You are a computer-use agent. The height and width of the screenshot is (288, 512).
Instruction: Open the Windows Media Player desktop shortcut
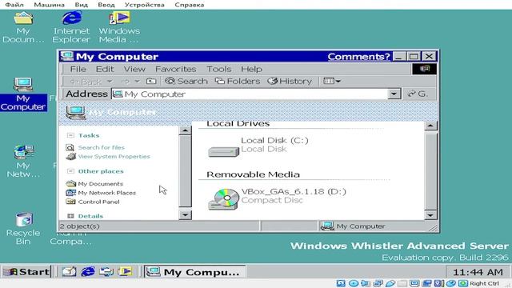tap(119, 27)
